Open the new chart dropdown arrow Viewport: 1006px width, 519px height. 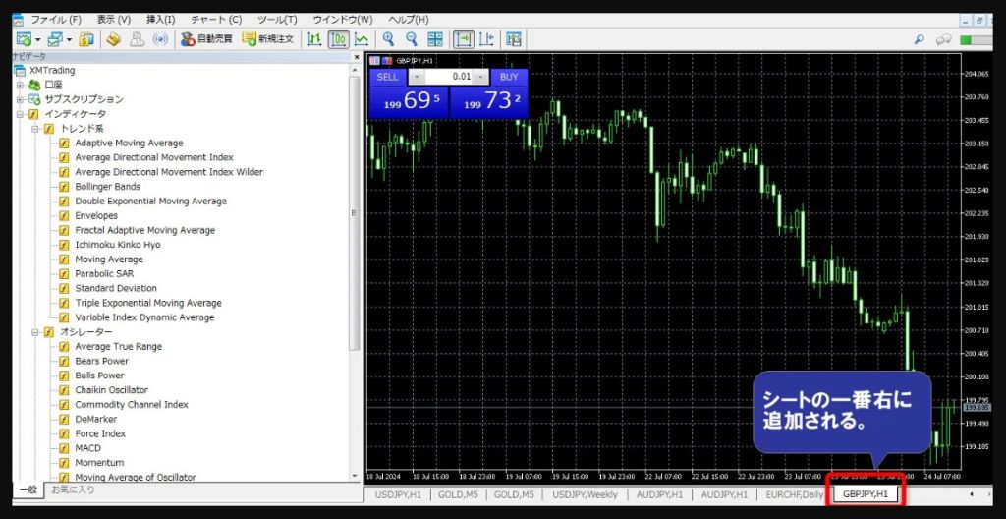[x=38, y=40]
